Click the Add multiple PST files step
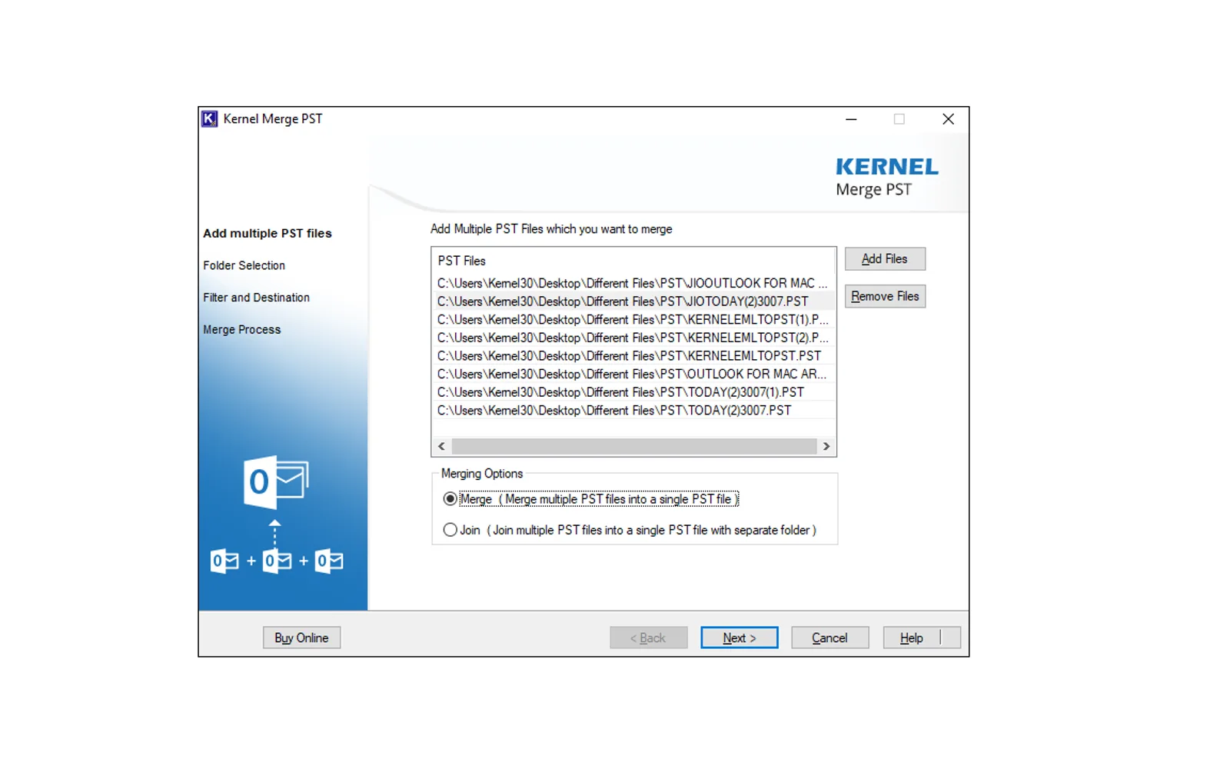The height and width of the screenshot is (769, 1230). pos(268,233)
